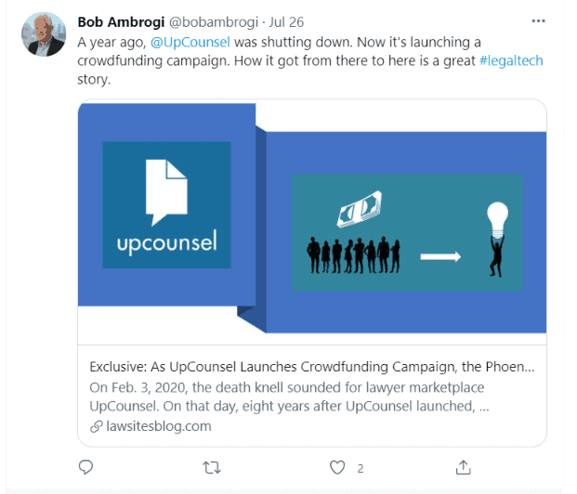Click the link chain icon beside lawsitesblog.com

coord(96,426)
